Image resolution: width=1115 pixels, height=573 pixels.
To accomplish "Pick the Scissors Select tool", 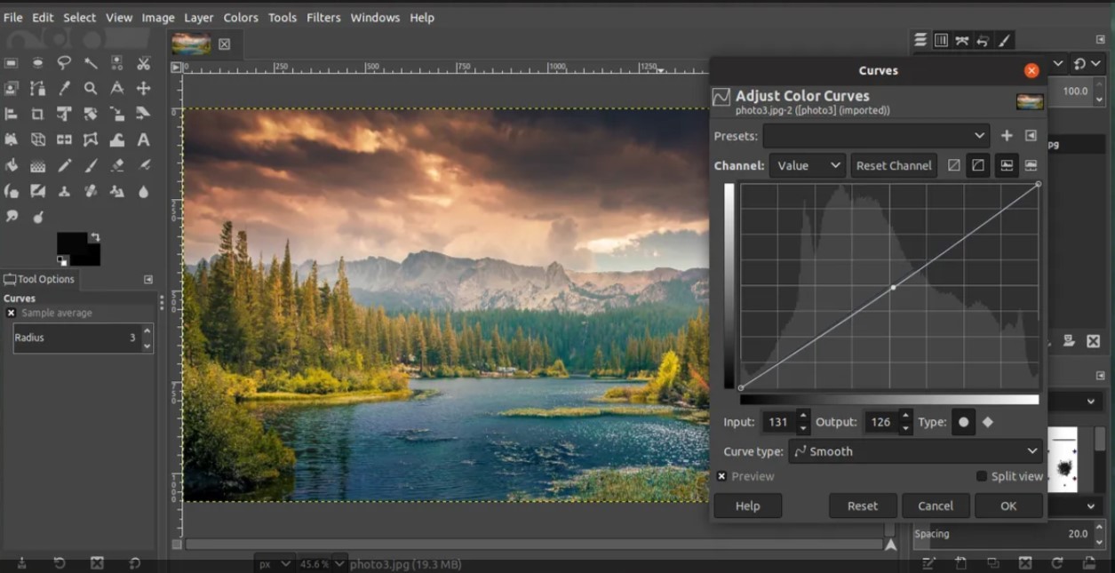I will (x=143, y=63).
